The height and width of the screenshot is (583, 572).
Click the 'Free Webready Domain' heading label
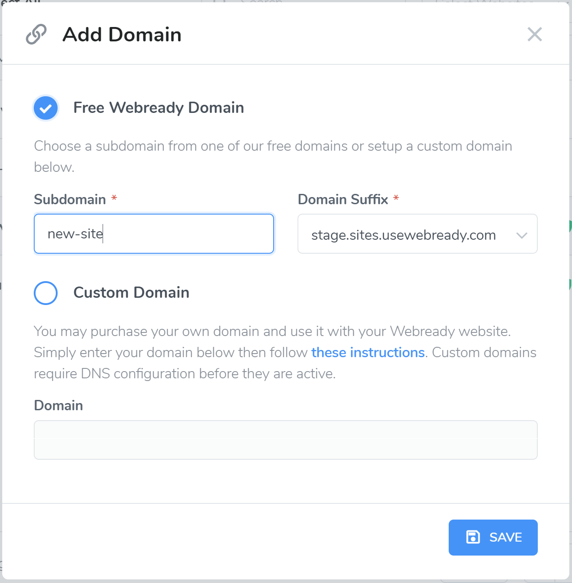(158, 108)
